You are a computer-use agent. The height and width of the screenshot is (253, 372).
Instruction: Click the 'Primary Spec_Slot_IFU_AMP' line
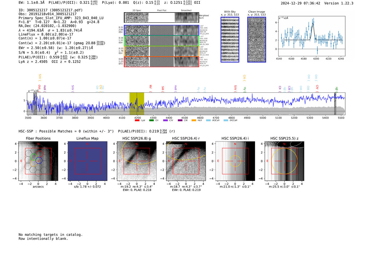[61, 18]
